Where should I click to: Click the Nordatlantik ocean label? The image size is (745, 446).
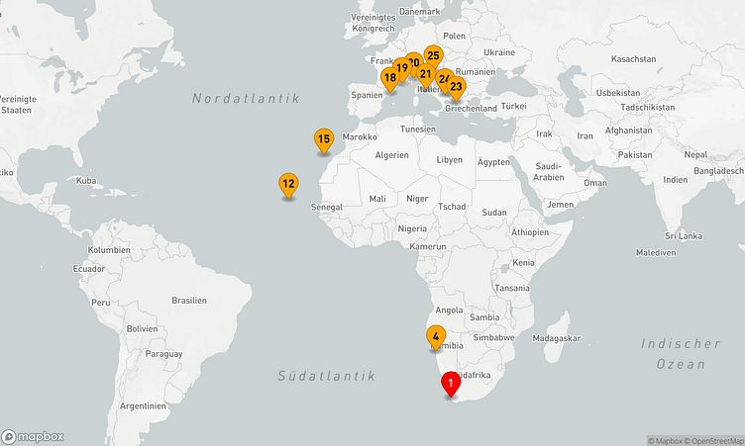[x=246, y=98]
